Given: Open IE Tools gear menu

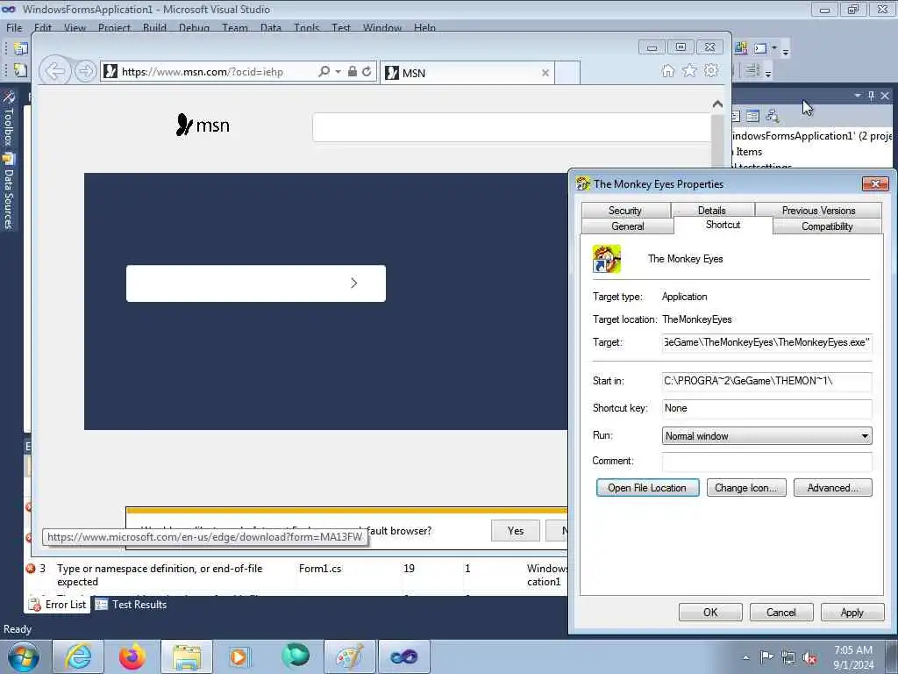Looking at the screenshot, I should pos(711,71).
